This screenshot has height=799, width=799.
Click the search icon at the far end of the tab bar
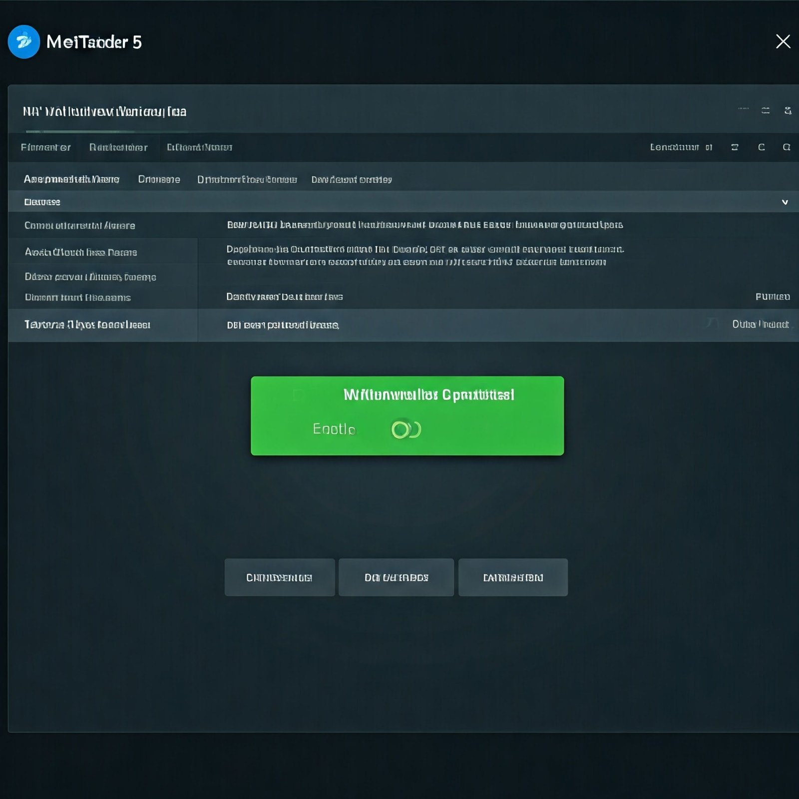787,147
